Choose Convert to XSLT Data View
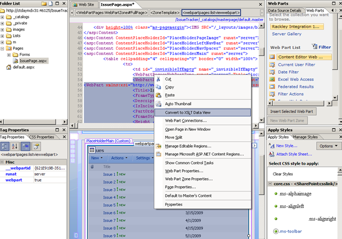This screenshot has width=342, height=239. (x=203, y=113)
